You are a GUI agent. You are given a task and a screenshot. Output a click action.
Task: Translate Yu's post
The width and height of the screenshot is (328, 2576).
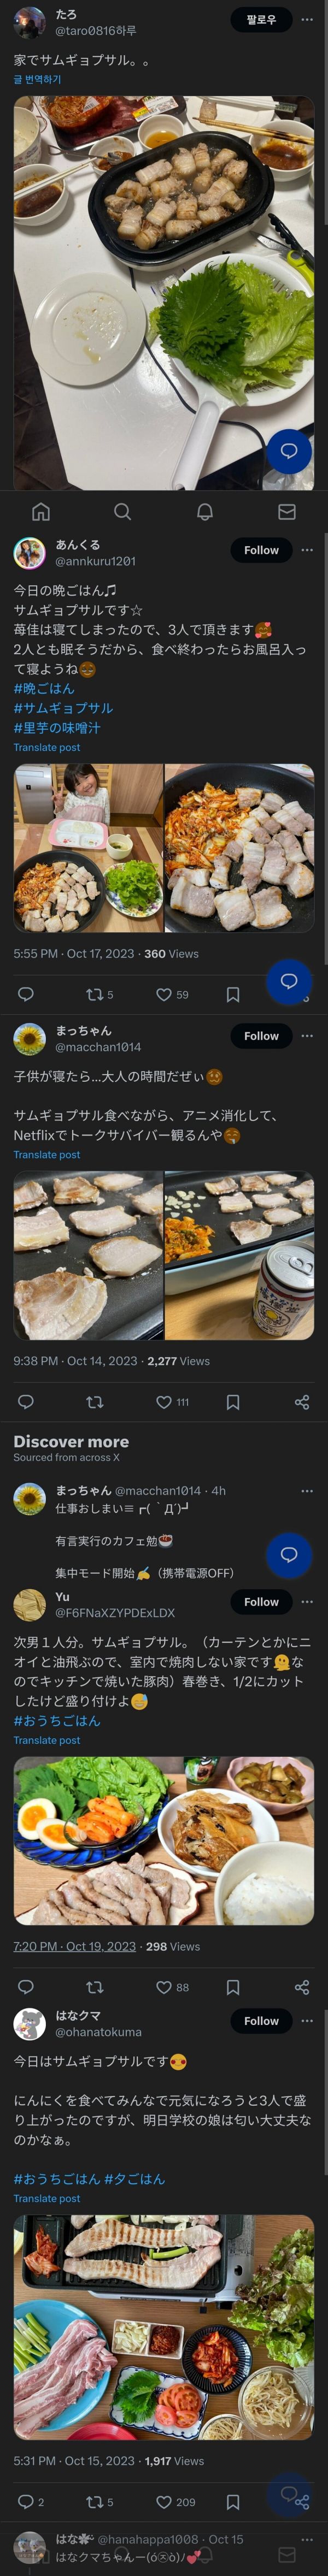[46, 1740]
